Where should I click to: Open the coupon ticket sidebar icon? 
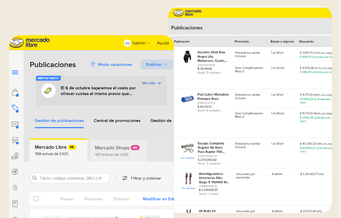(15, 124)
